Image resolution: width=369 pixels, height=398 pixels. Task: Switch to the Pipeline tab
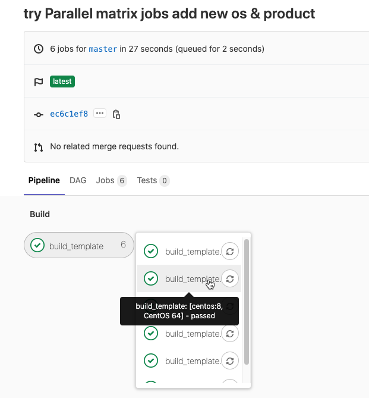44,180
